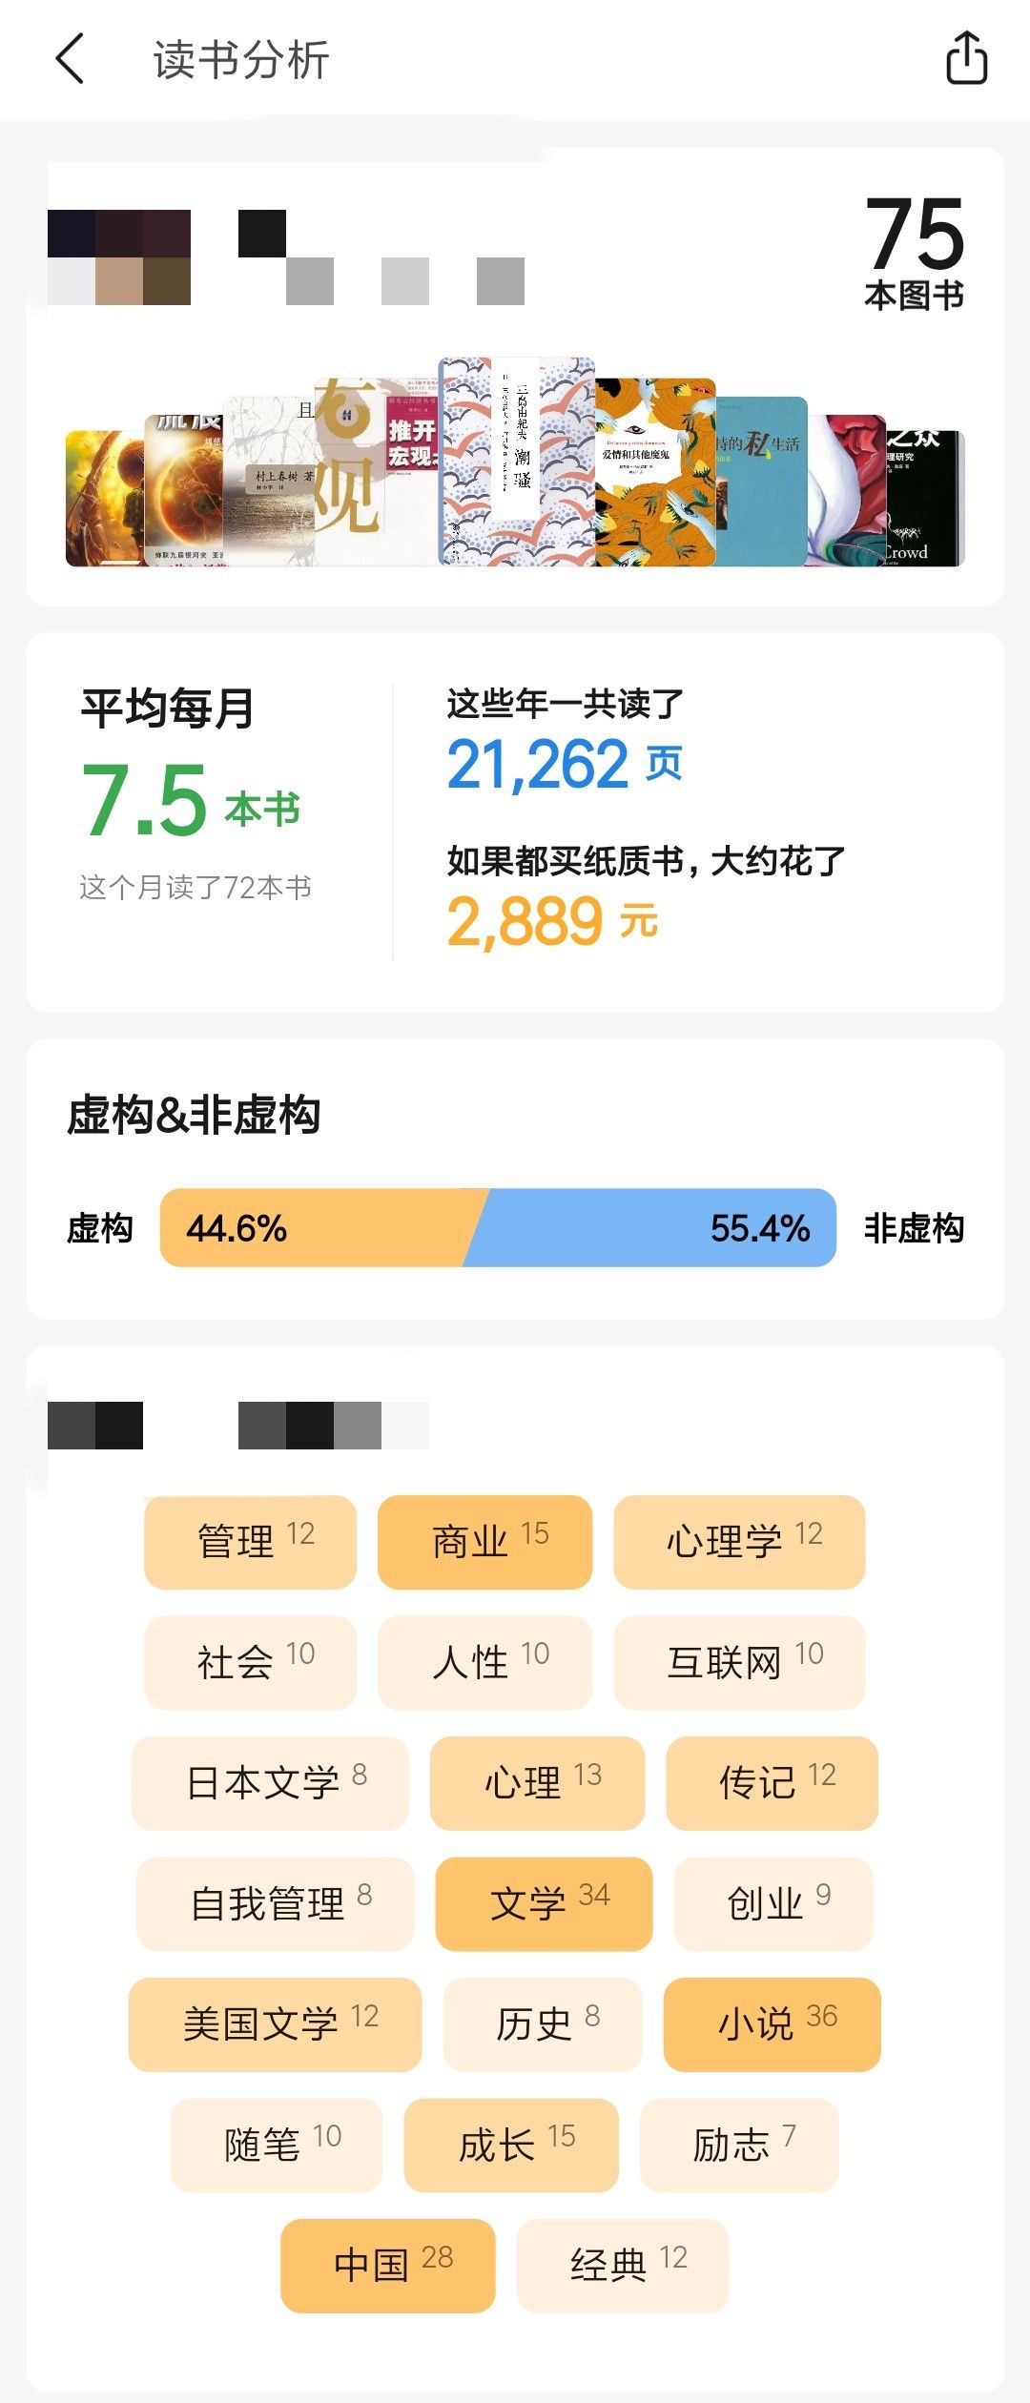Tap the blue 私生活 book cover
Image resolution: width=1030 pixels, height=2403 pixels.
(761, 482)
